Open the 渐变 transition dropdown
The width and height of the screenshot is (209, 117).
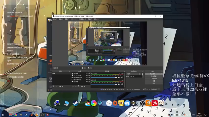[134, 74]
